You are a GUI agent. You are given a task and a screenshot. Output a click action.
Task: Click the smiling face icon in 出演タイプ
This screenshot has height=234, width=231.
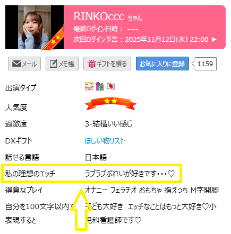[x=89, y=86]
